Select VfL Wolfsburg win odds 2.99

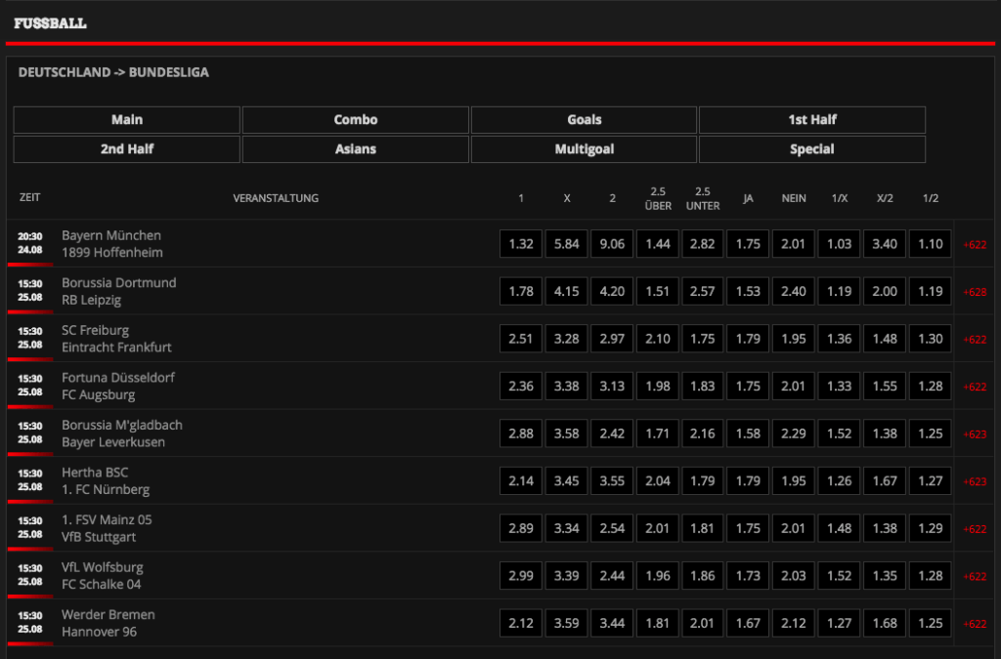pyautogui.click(x=521, y=576)
